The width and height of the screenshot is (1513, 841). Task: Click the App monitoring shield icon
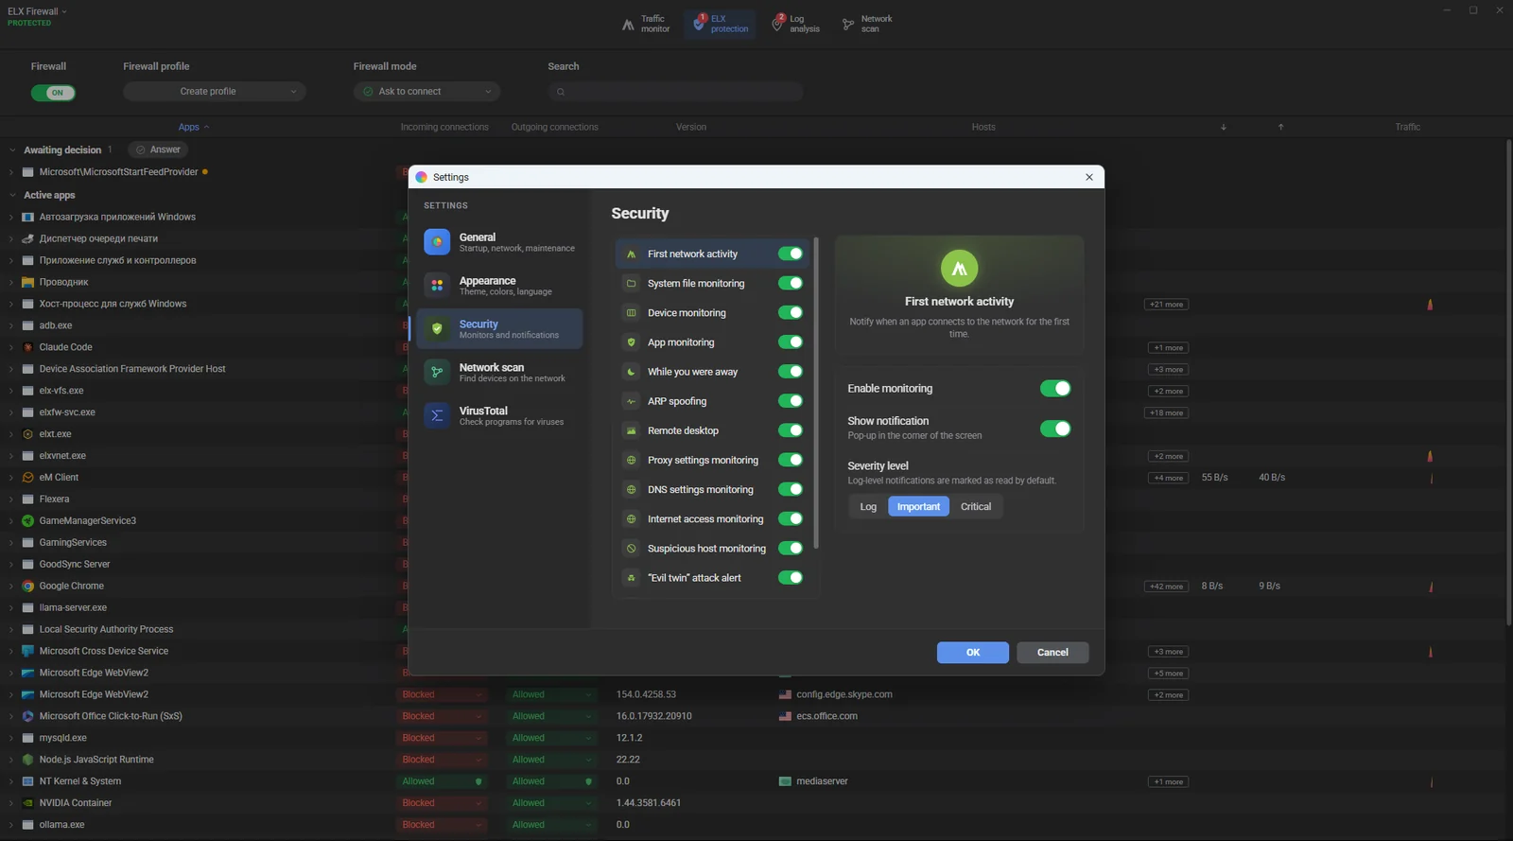(x=631, y=342)
